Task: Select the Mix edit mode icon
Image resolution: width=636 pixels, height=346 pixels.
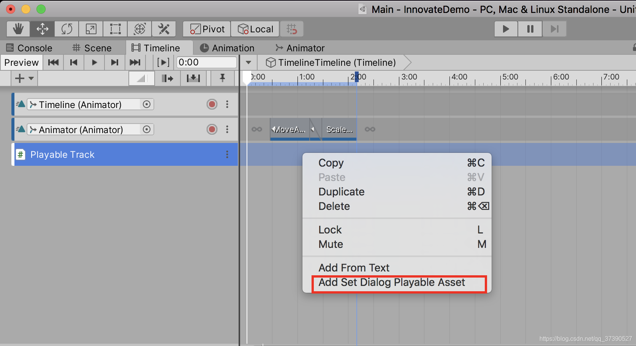Action: [x=141, y=78]
